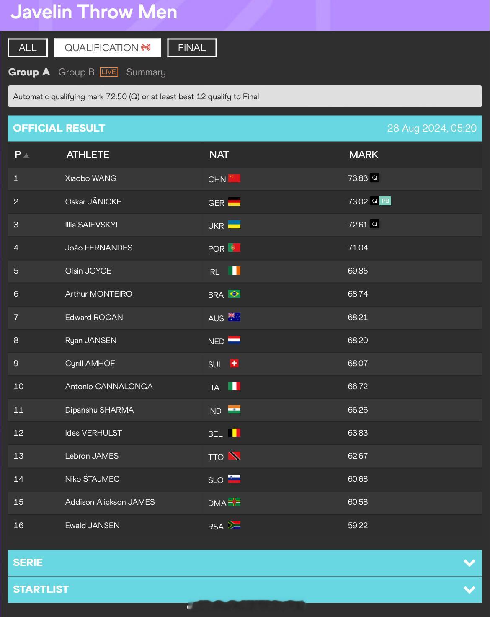Open the Summary tab
Screen dimensions: 490x617
[x=146, y=72]
